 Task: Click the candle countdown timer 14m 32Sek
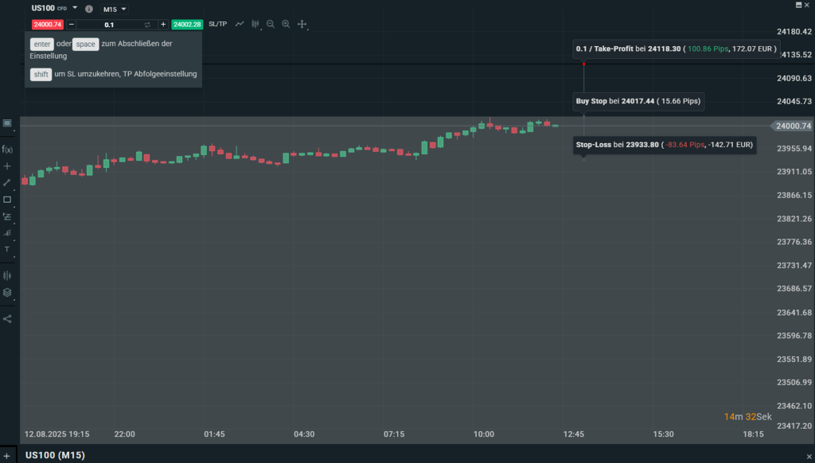point(748,417)
